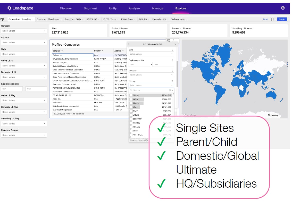Click the sidebar Employees on Site max field
This screenshot has height=201, width=292.
[x=36, y=89]
